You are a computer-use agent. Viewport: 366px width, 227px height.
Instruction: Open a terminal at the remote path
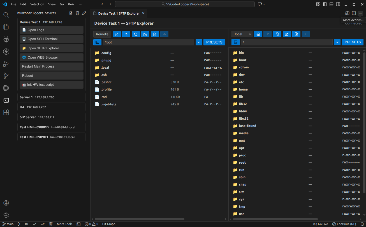(x=97, y=42)
